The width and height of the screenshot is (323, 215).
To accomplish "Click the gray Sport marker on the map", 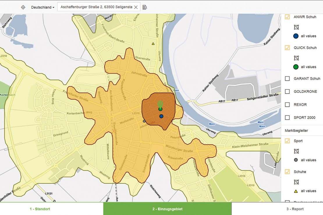I will [144, 121].
